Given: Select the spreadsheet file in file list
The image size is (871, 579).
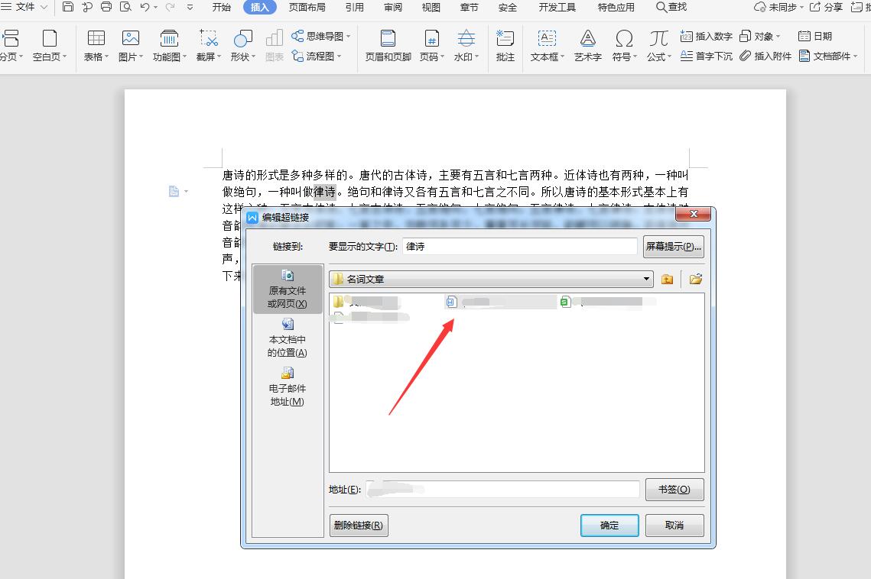Looking at the screenshot, I should 608,302.
